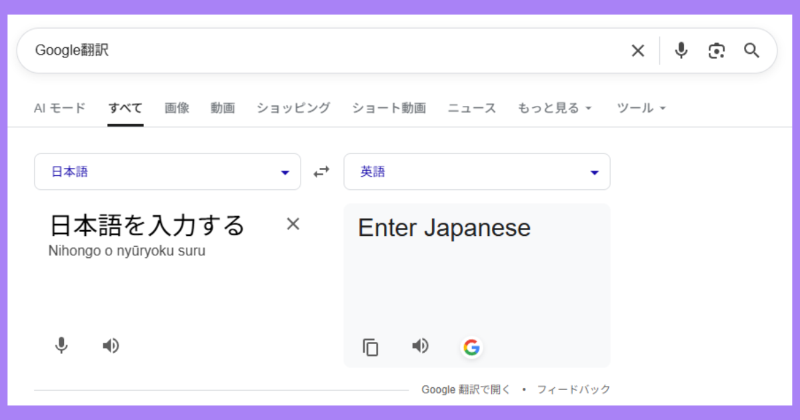800x420 pixels.
Task: Open the ツール dropdown
Action: pos(640,107)
